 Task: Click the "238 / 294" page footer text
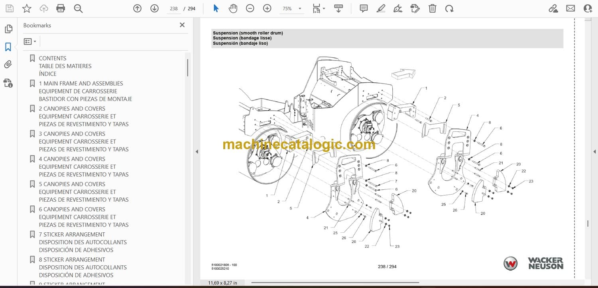tap(387, 267)
